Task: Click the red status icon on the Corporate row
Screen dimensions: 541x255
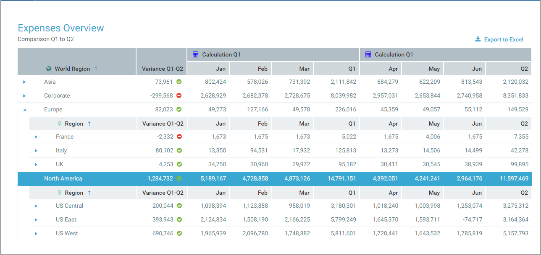Action: coord(179,95)
